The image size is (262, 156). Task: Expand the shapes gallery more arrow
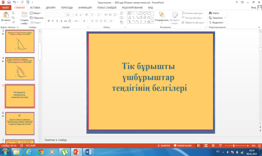coord(152,22)
